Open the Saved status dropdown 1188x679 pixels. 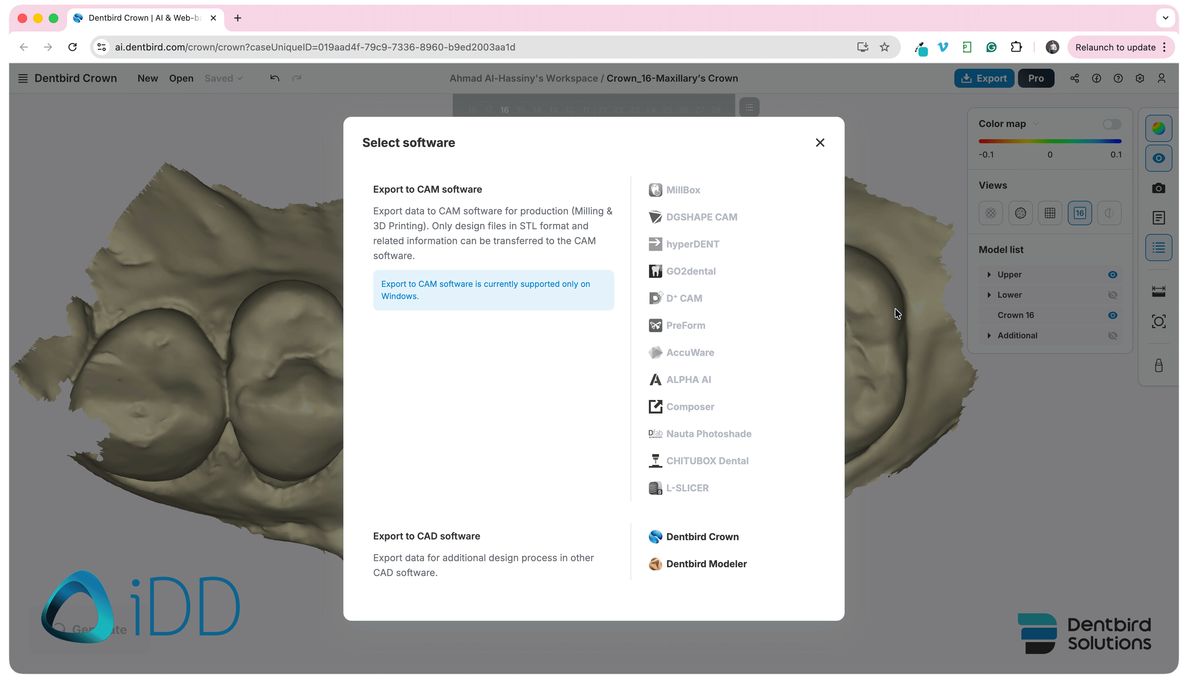223,78
